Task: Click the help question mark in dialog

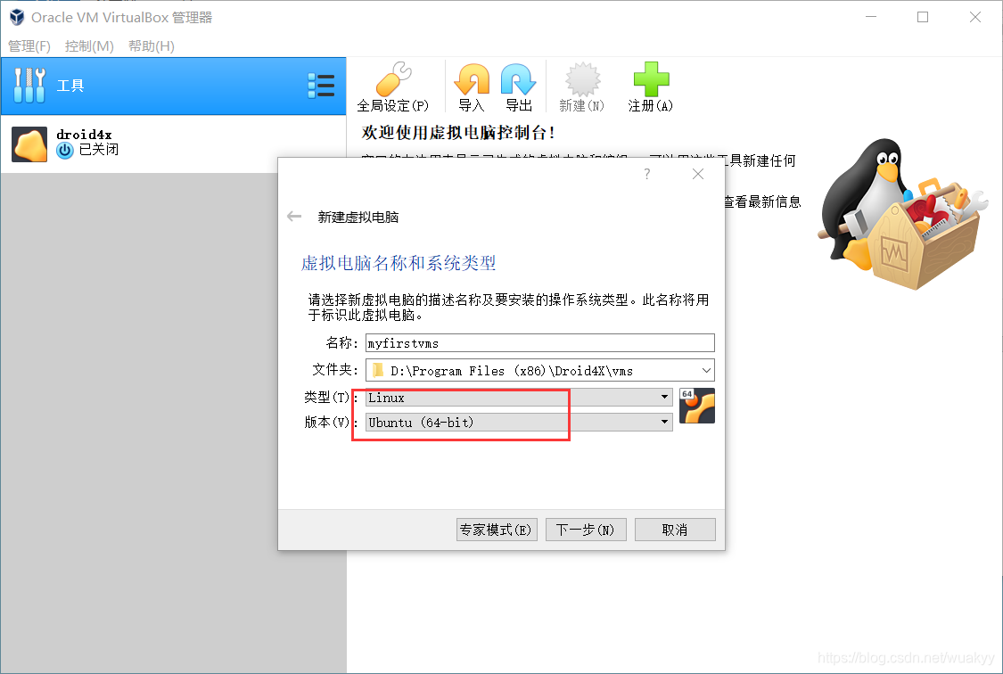Action: 646,174
